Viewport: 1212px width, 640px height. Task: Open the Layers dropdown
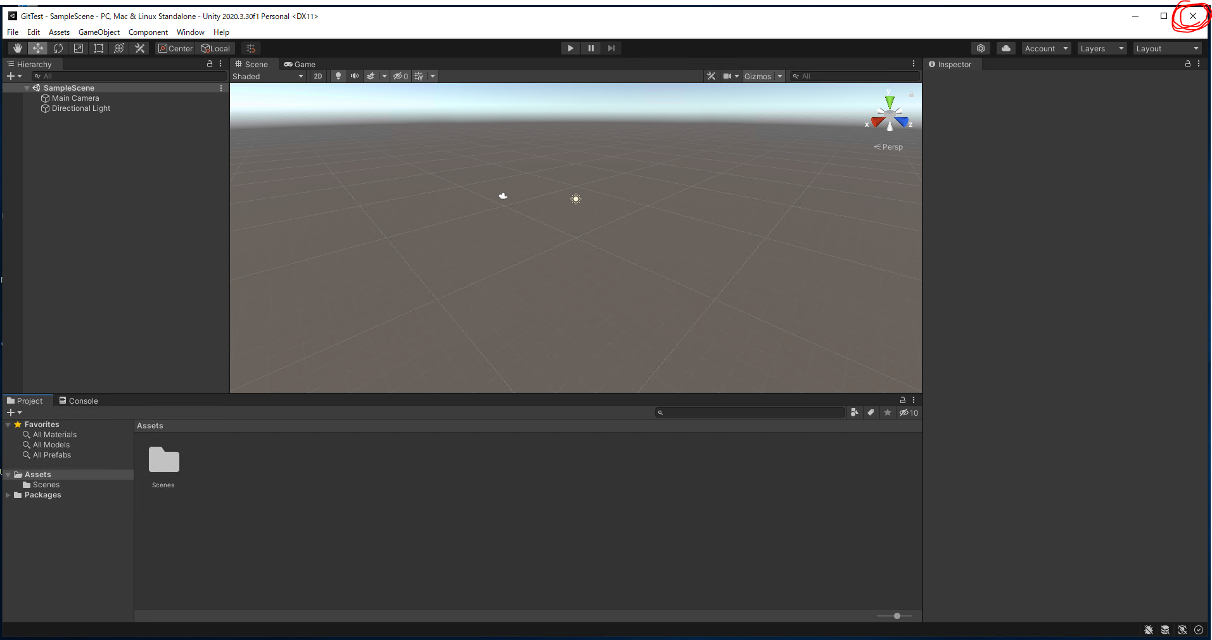tap(1100, 48)
